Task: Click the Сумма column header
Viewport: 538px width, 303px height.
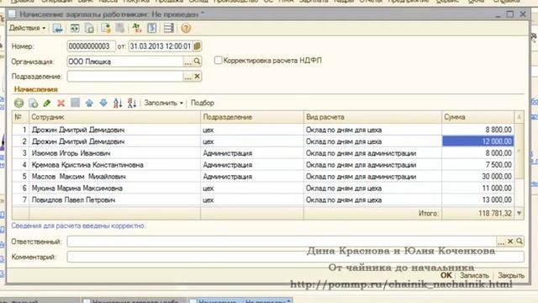Action: point(478,117)
